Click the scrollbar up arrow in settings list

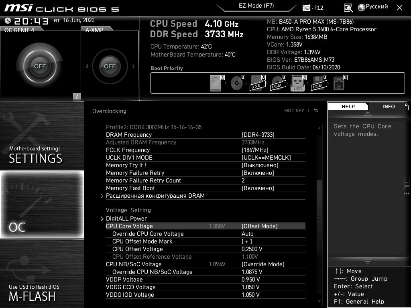(x=319, y=128)
